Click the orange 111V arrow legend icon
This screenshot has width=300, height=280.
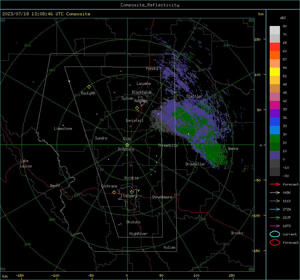(275, 201)
